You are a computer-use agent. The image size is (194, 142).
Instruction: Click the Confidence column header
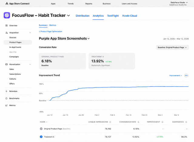point(178,122)
